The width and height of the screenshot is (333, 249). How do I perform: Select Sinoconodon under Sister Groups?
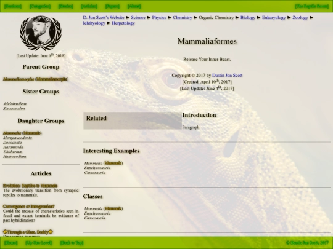click(x=14, y=108)
